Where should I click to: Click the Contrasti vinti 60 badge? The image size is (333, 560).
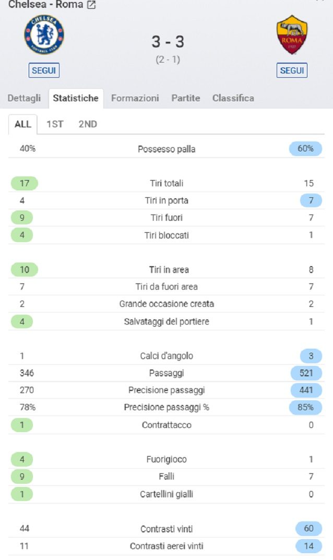(x=308, y=528)
